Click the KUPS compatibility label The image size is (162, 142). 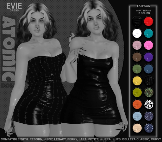click(x=116, y=139)
